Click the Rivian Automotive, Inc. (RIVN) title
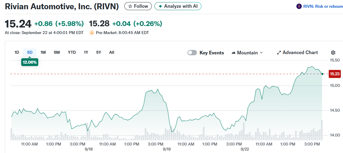Image resolution: width=343 pixels, height=153 pixels. [x=62, y=6]
